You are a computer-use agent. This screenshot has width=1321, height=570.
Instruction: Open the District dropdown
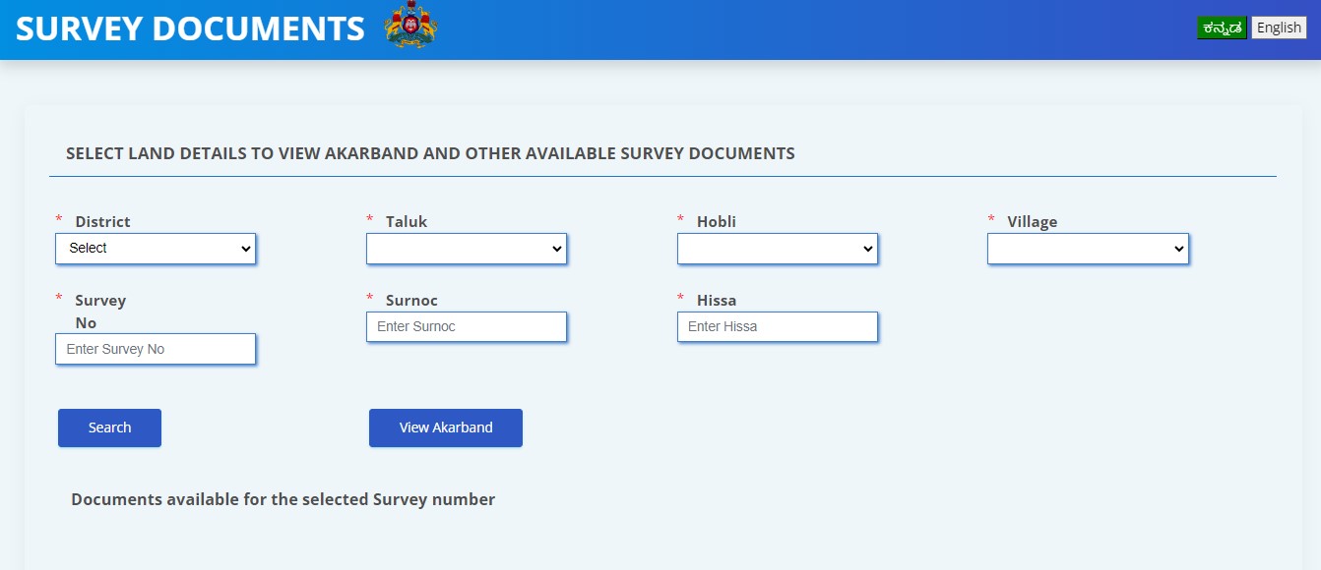click(x=155, y=248)
